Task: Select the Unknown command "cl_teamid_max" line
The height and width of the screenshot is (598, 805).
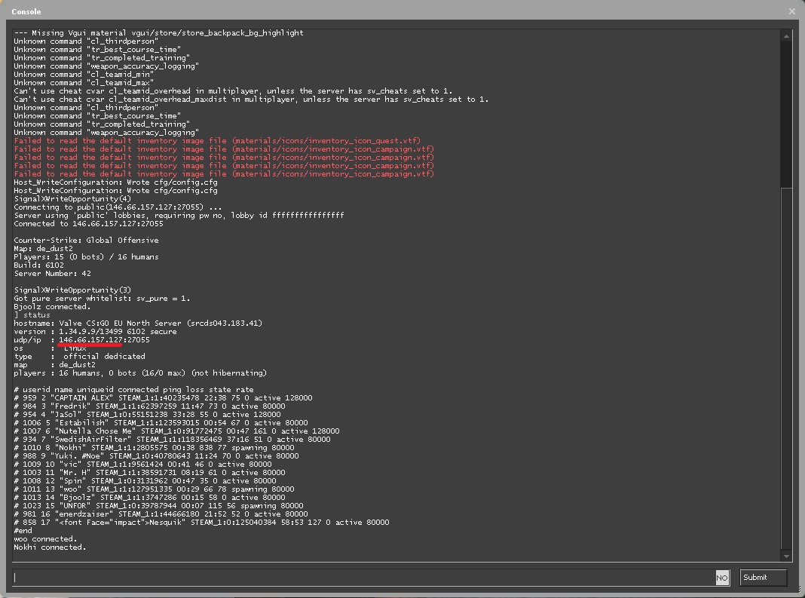Action: (x=84, y=83)
